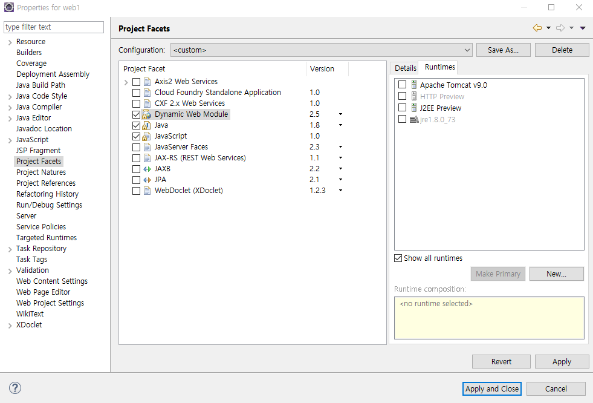The width and height of the screenshot is (593, 403).
Task: Click the Apply and Close button
Action: click(x=491, y=388)
